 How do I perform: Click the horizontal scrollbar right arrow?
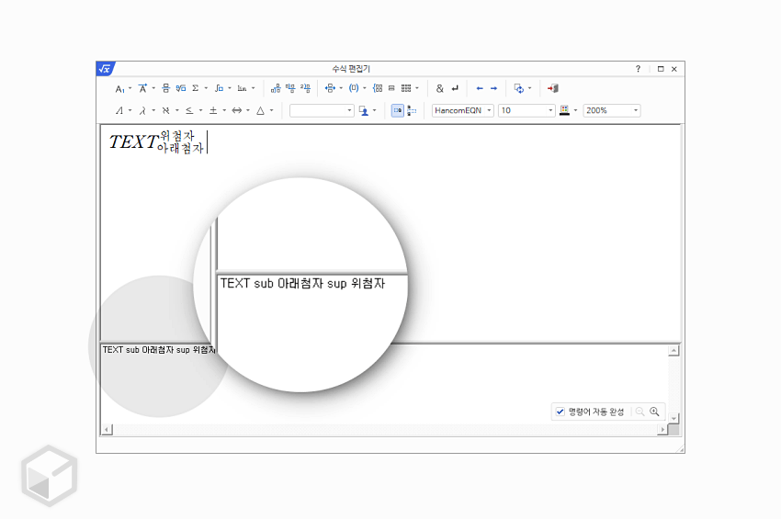(662, 429)
